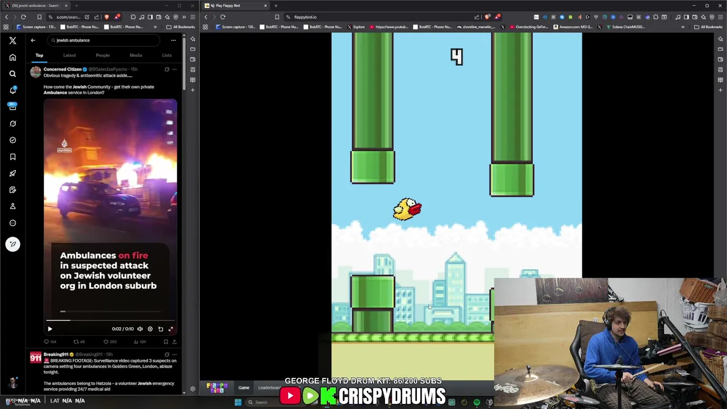Image resolution: width=727 pixels, height=409 pixels.
Task: Switch to the Lists search tab
Action: point(166,55)
